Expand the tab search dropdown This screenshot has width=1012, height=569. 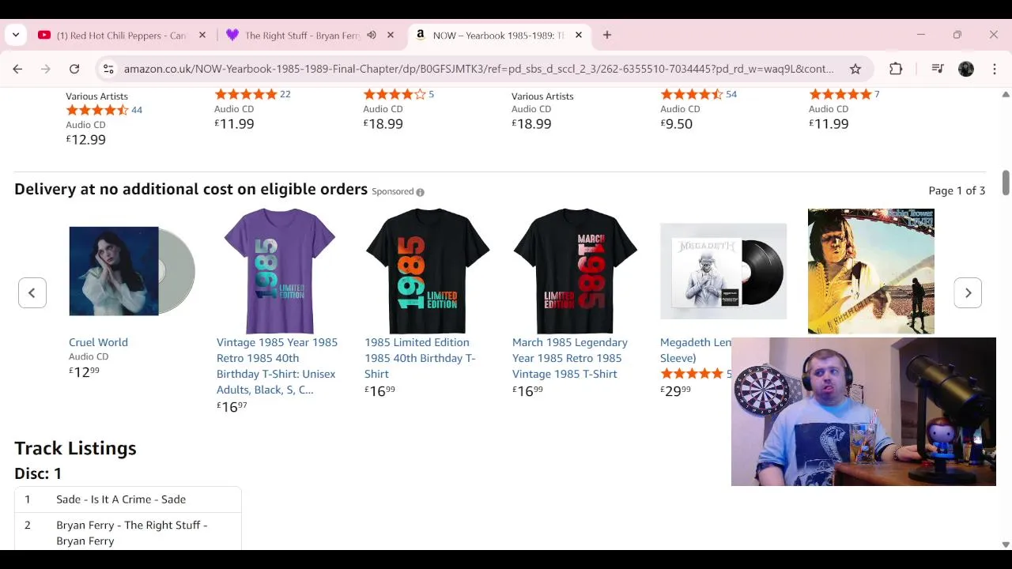coord(16,35)
